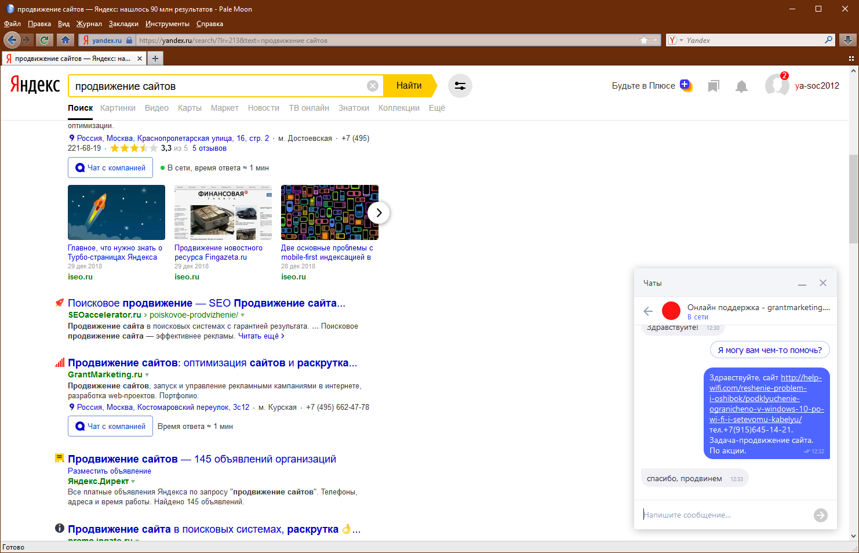Reload the page with refresh icon
Viewport: 859px width, 553px height.
(x=44, y=40)
